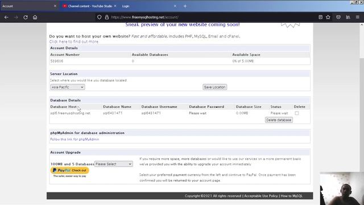
Task: Open the Asia Pacific server location dropdown
Action: pyautogui.click(x=67, y=87)
